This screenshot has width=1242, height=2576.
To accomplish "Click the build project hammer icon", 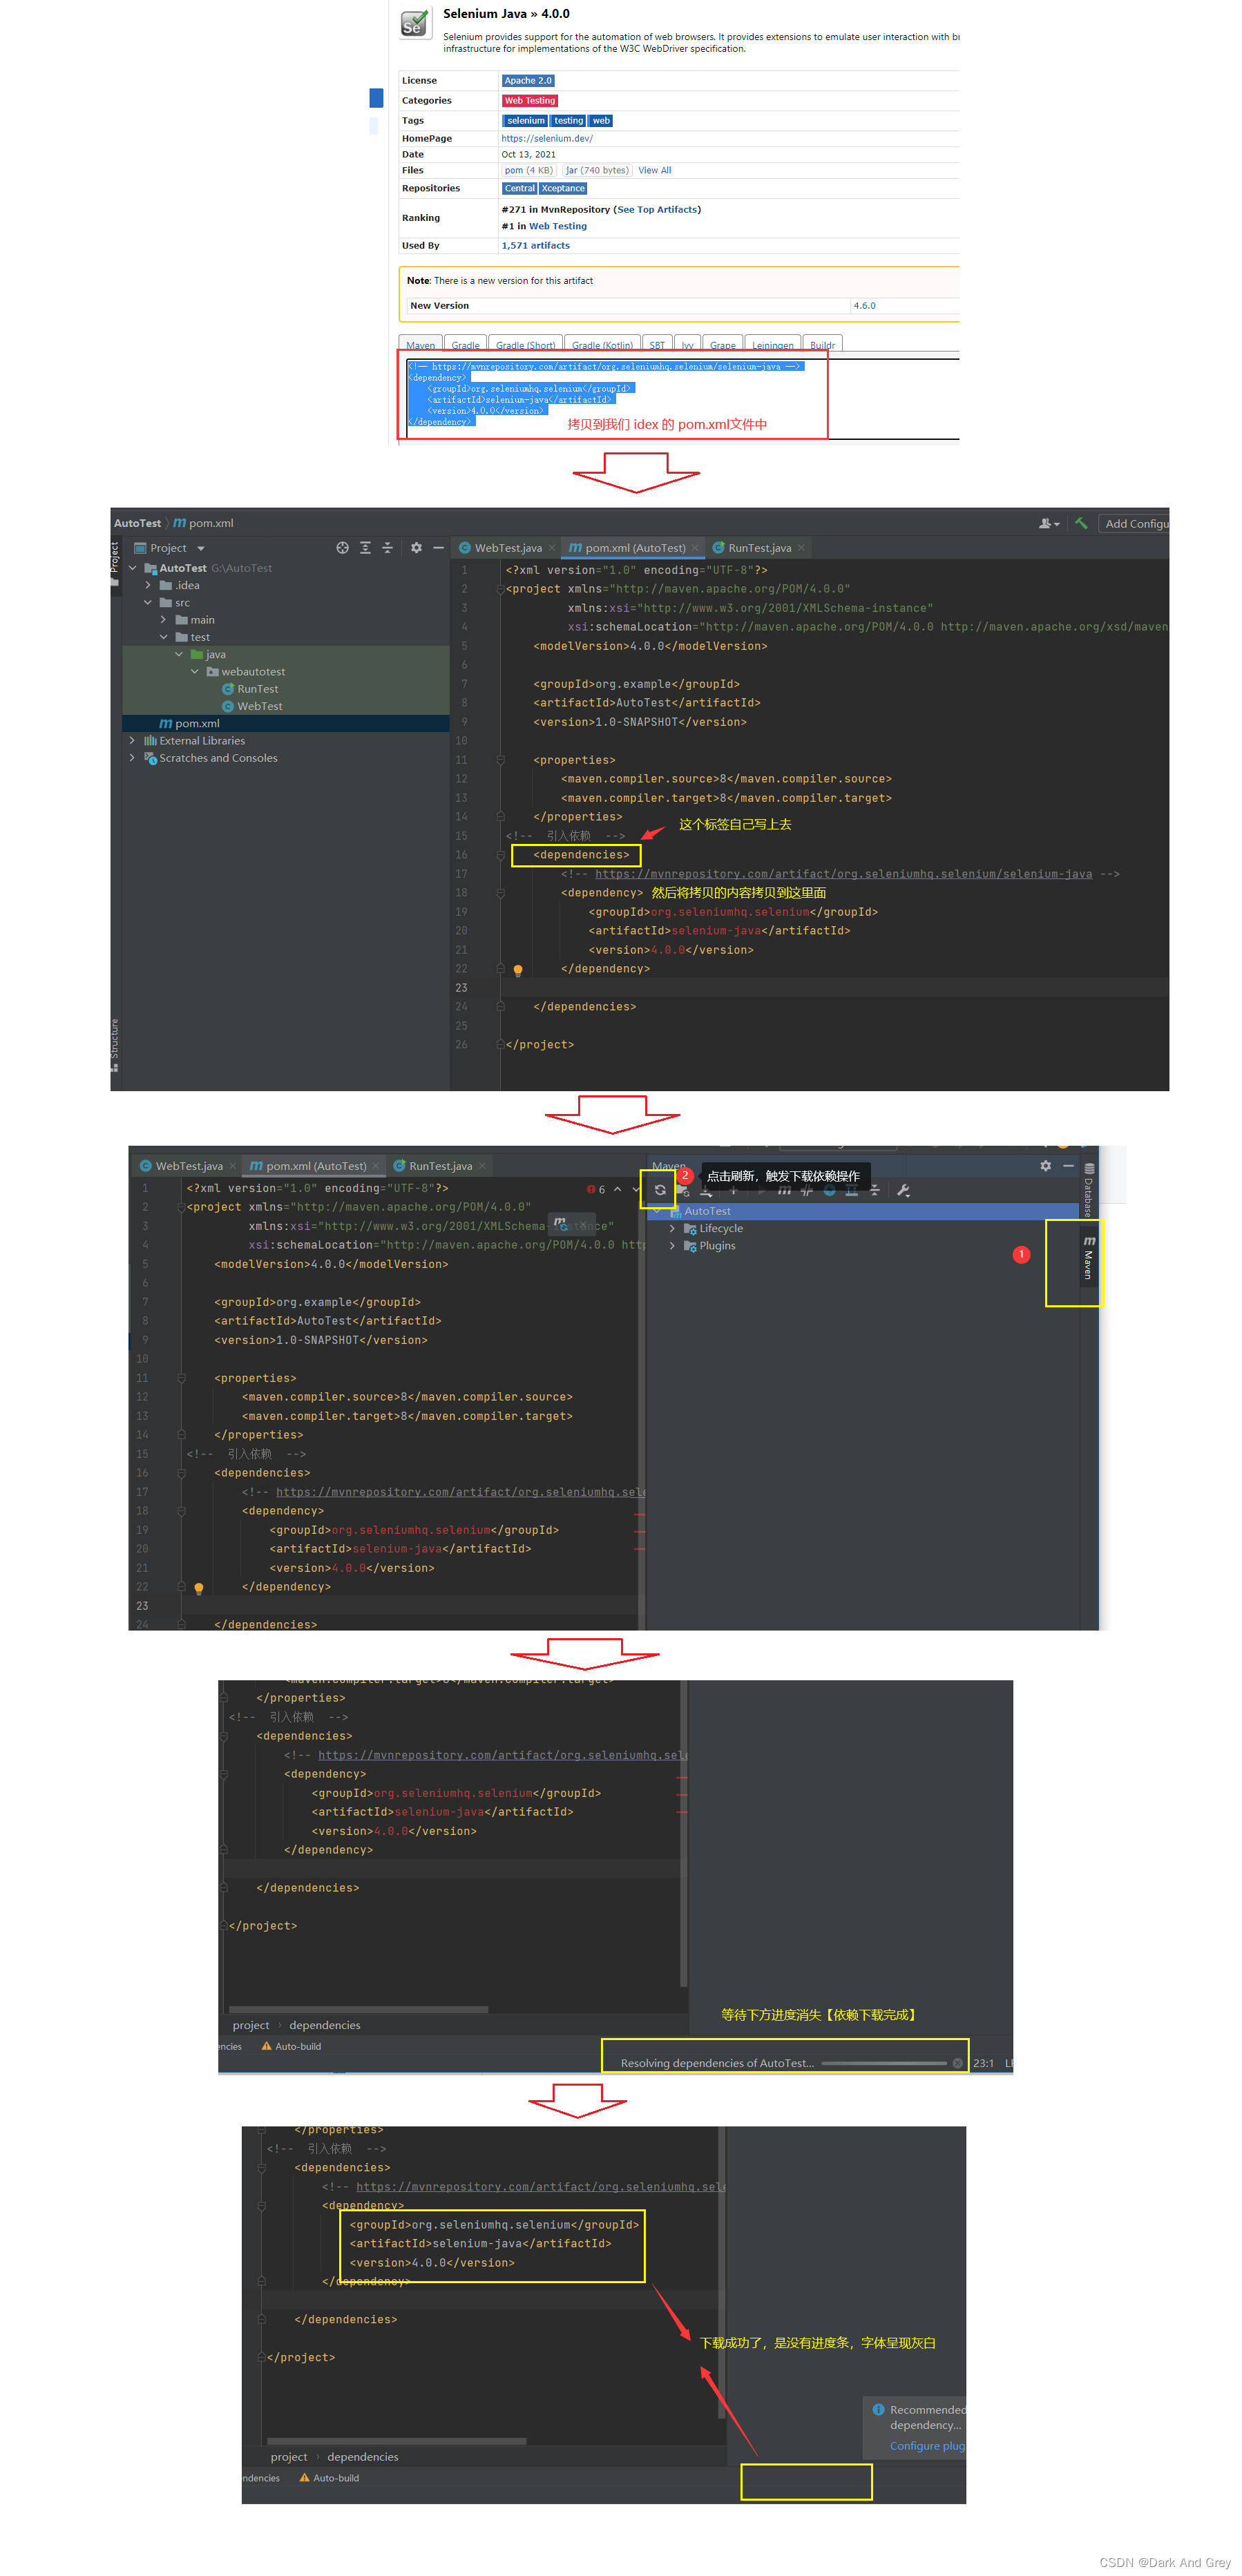I will click(1081, 523).
